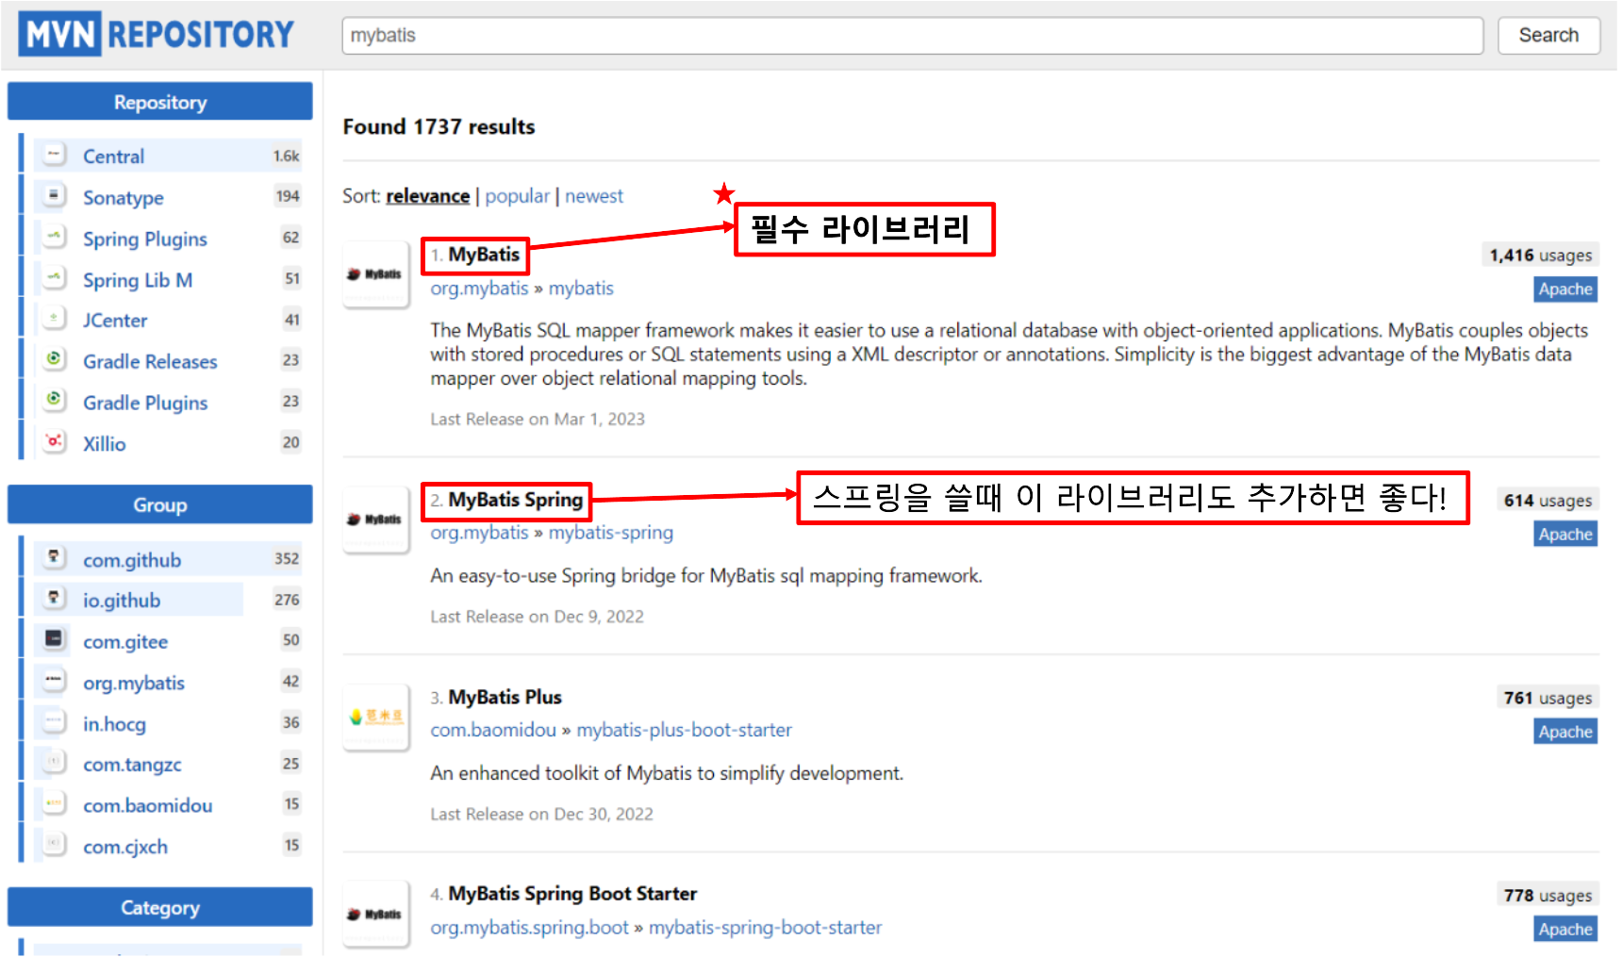Viewport: 1622px width, 957px height.
Task: Focus the mybatis search input field
Action: 912,36
